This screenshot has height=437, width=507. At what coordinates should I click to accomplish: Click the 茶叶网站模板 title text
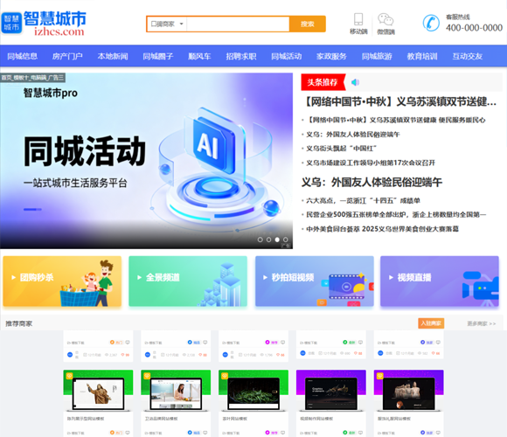pos(235,419)
